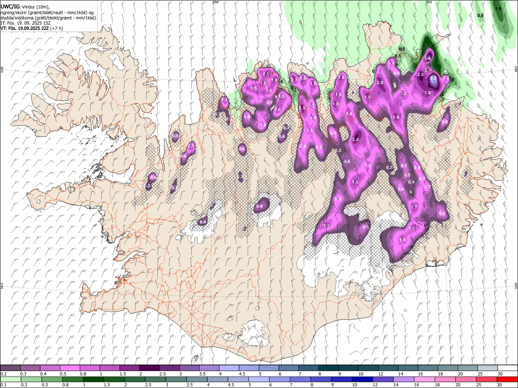This screenshot has width=518, height=388.
Task: Click the 2.4 value label on the map
Action: (x=356, y=139)
